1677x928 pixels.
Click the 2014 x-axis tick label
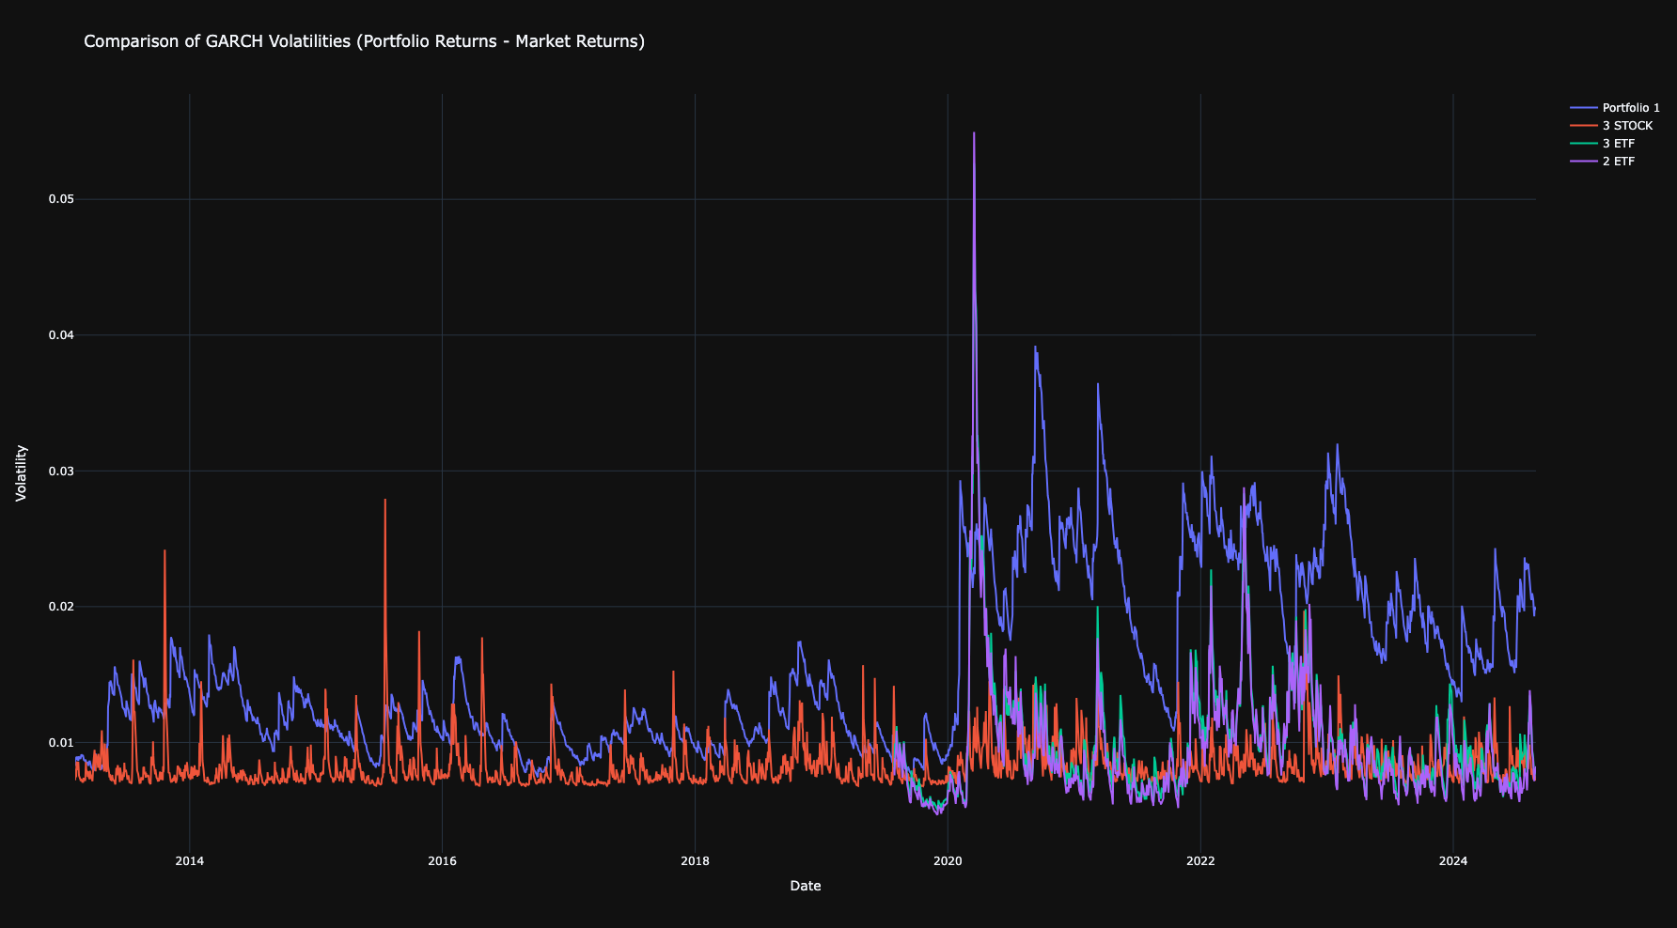(x=190, y=861)
